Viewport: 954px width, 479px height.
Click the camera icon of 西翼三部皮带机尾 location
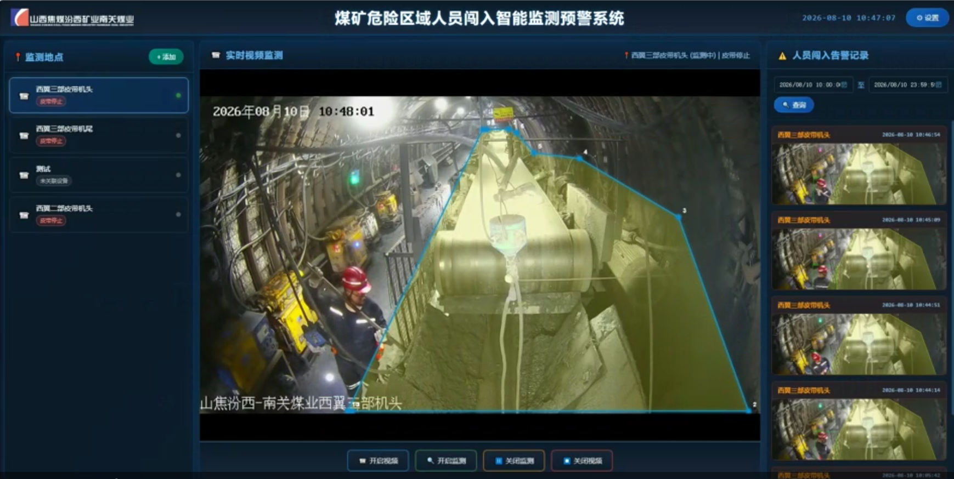[24, 135]
